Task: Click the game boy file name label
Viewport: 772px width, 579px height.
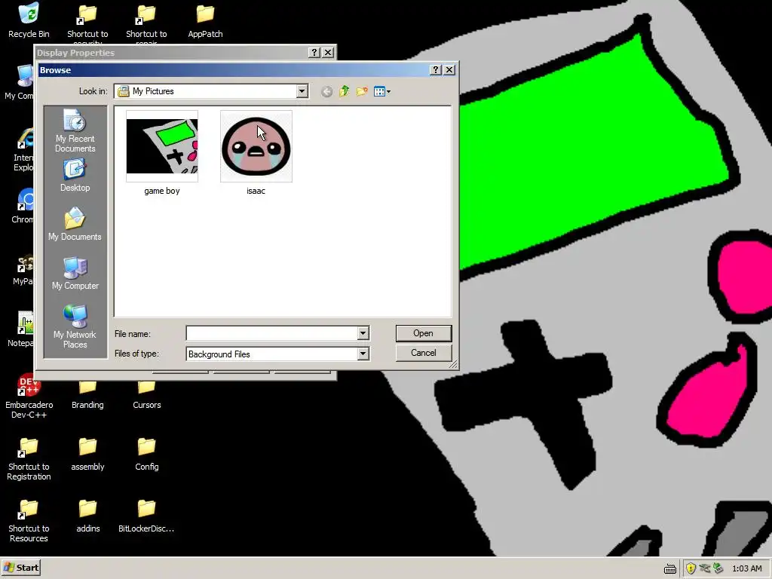Action: coord(162,191)
